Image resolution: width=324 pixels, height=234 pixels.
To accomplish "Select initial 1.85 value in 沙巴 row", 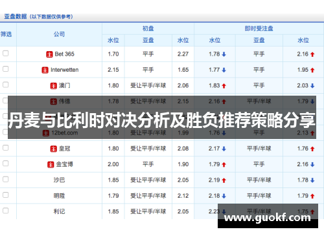I will click(x=113, y=180).
